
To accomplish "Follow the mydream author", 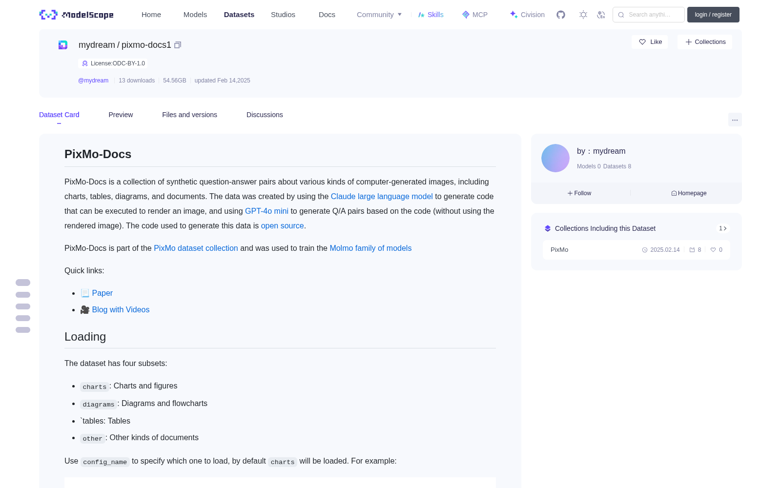I will click(579, 193).
